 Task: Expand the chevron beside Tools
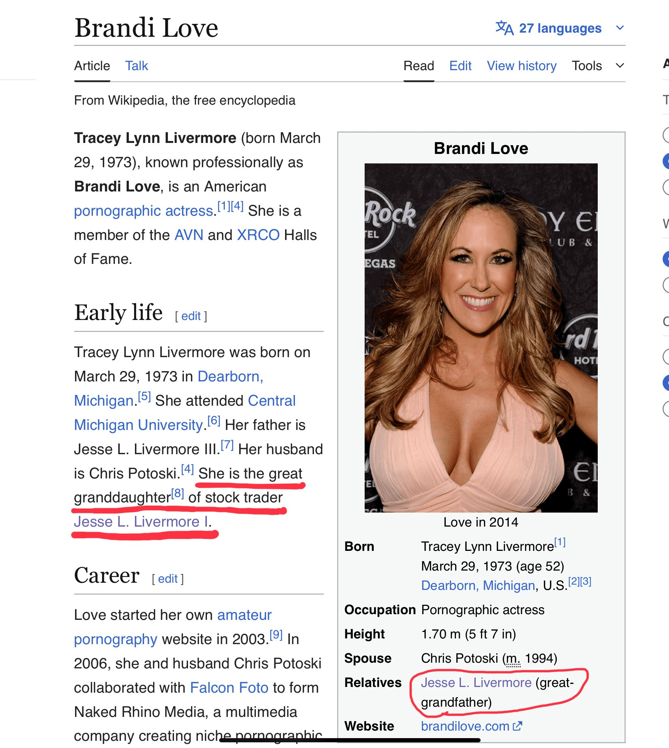(x=620, y=66)
